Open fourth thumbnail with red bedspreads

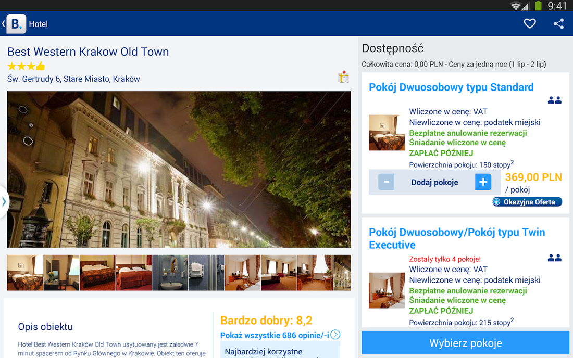[x=134, y=273]
